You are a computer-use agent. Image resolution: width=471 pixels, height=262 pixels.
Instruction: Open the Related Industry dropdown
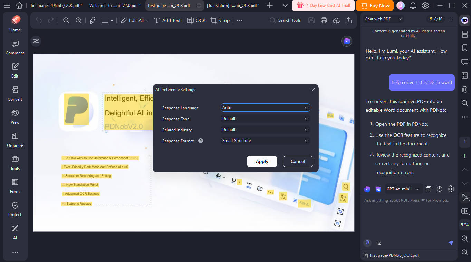(x=265, y=130)
